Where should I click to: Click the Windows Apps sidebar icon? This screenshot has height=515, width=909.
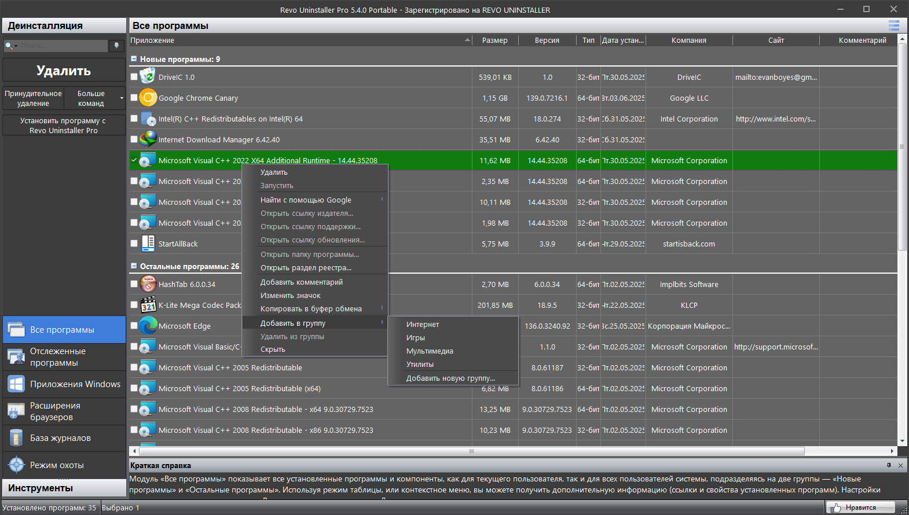(x=16, y=384)
